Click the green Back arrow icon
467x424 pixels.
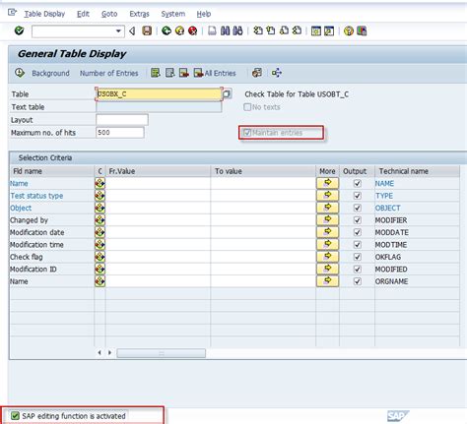167,30
